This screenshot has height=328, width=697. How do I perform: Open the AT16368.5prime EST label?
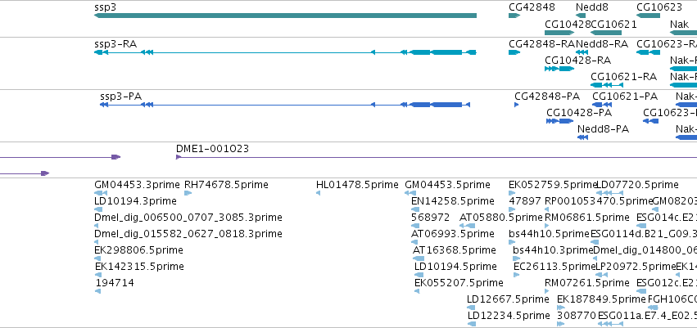[454, 250]
